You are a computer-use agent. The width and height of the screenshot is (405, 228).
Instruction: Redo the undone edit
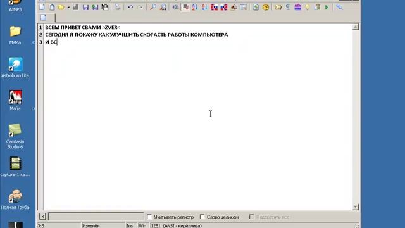[x=140, y=7]
